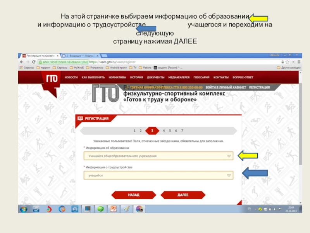Viewport: 310px width, 233px height.
Task: Click the taskbar clock showing 20:04
Action: coord(291,209)
